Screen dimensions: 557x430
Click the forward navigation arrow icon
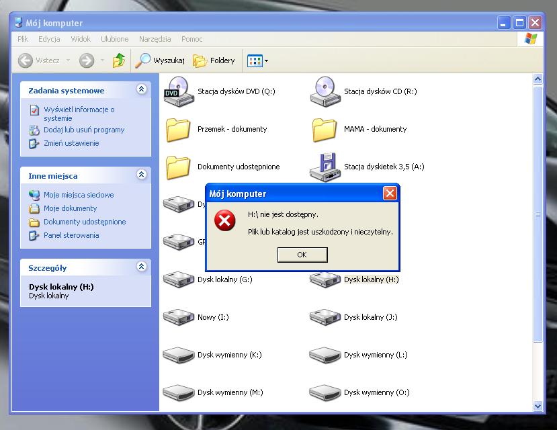[87, 60]
